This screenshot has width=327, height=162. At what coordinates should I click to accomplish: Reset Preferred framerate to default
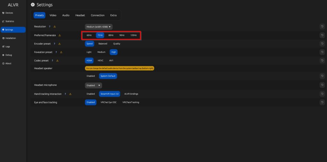point(322,35)
